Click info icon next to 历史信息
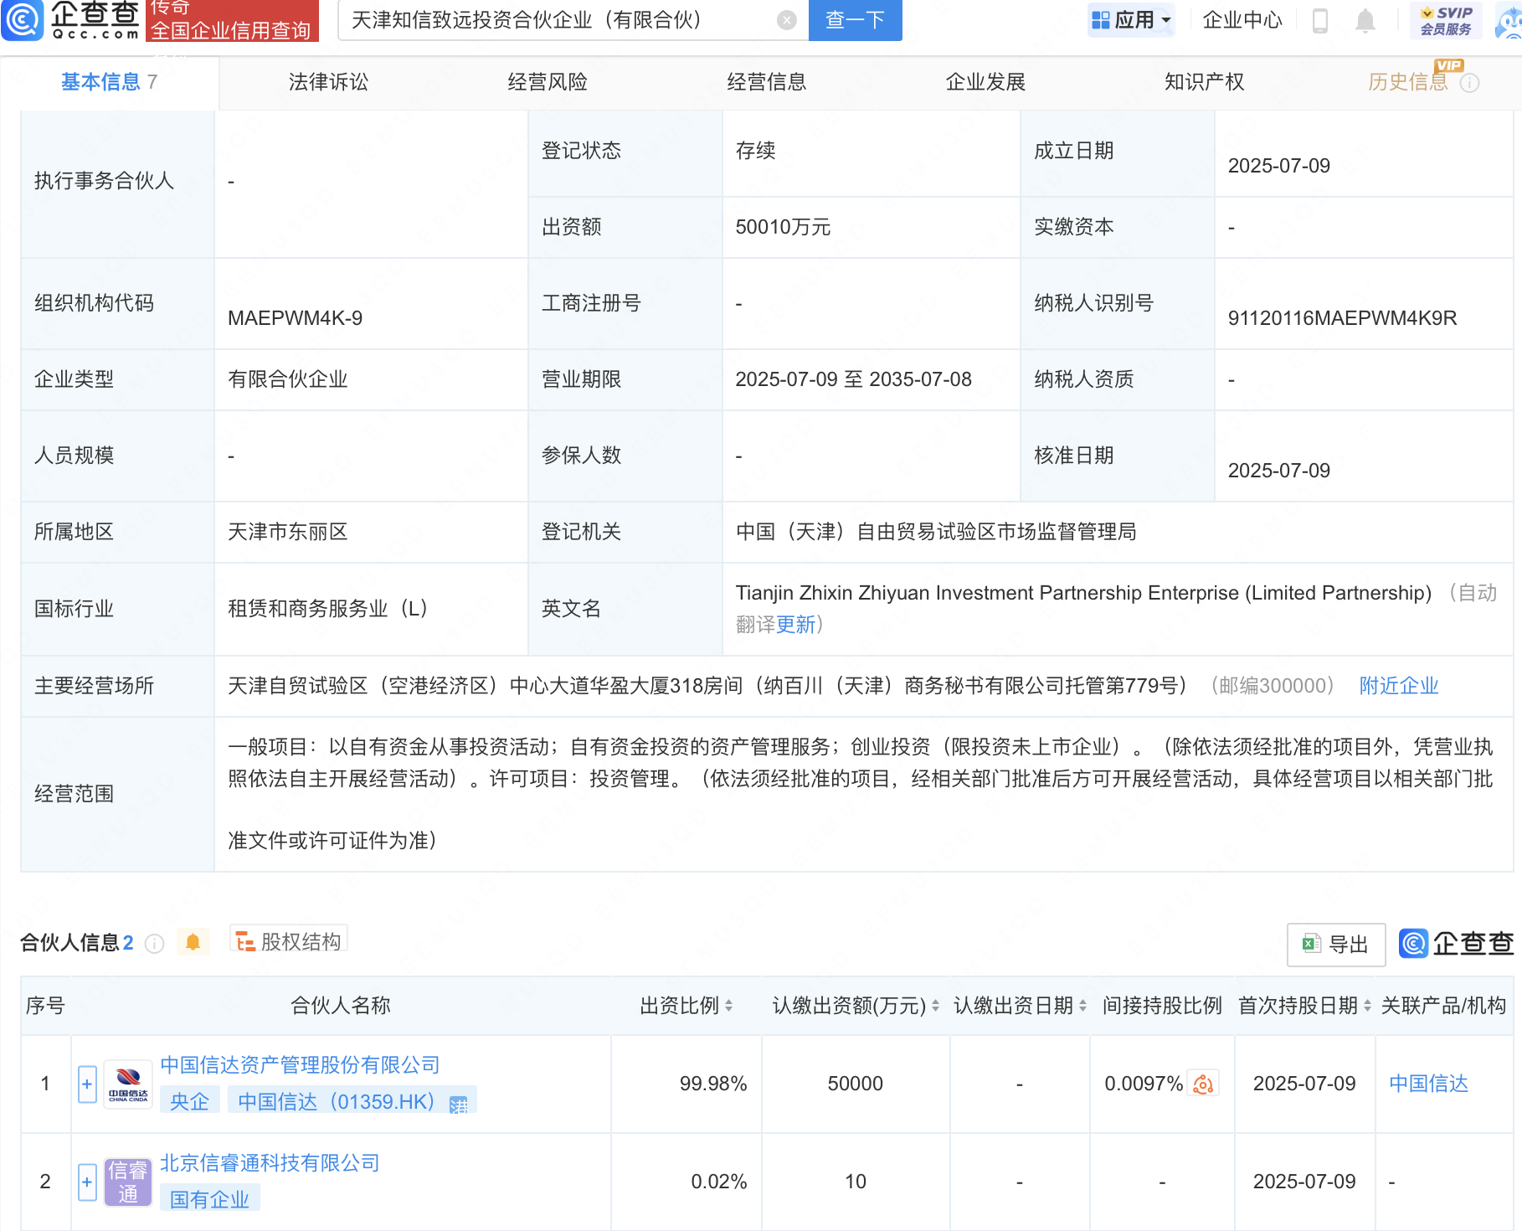The image size is (1522, 1231). (1469, 83)
